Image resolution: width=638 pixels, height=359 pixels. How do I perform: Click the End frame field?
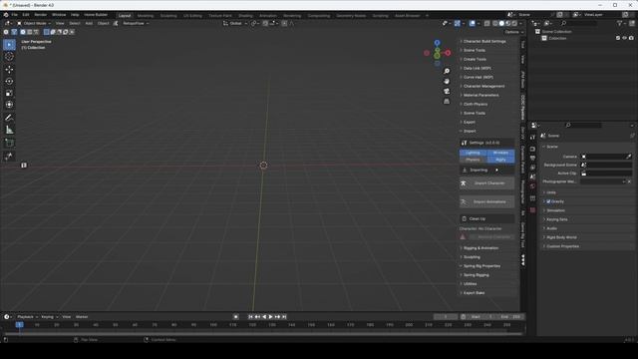point(511,317)
